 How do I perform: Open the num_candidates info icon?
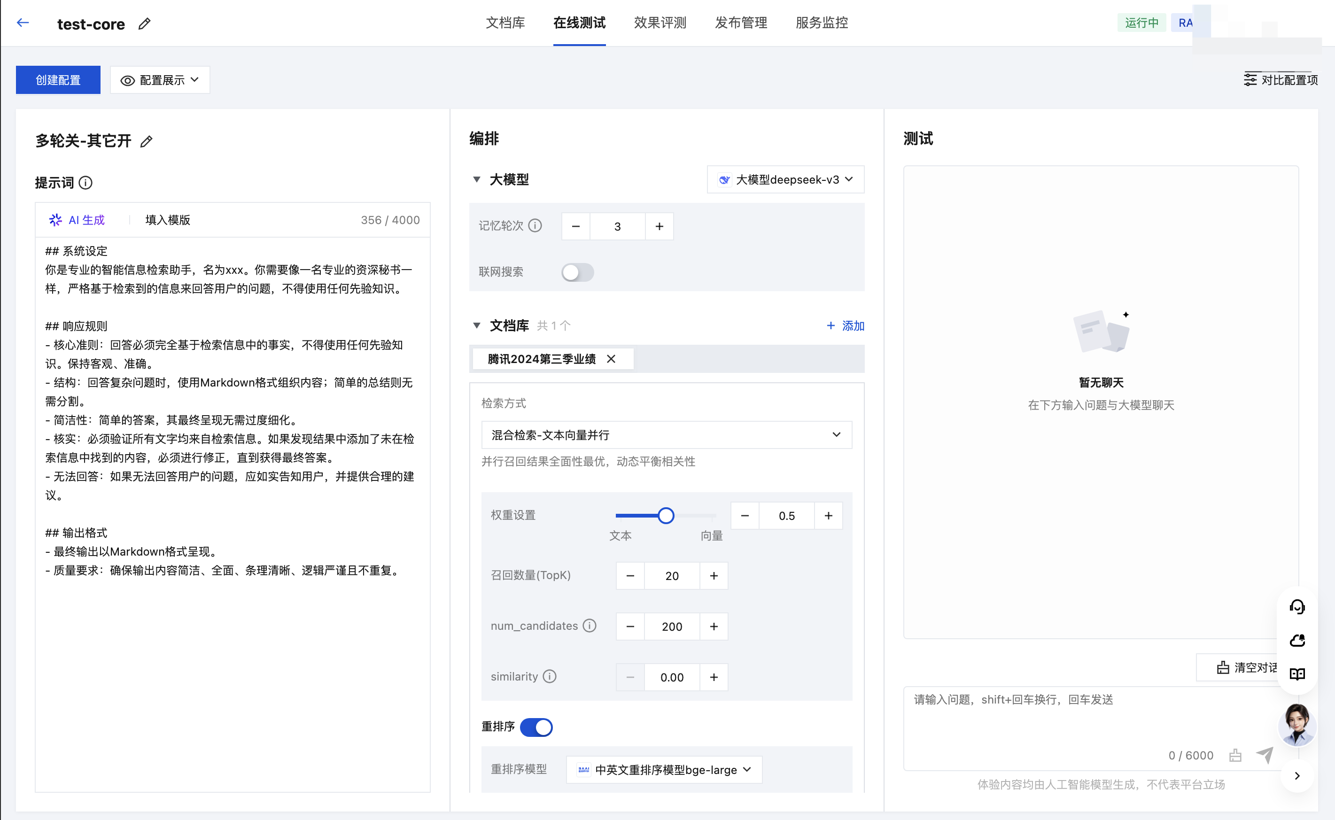point(590,626)
